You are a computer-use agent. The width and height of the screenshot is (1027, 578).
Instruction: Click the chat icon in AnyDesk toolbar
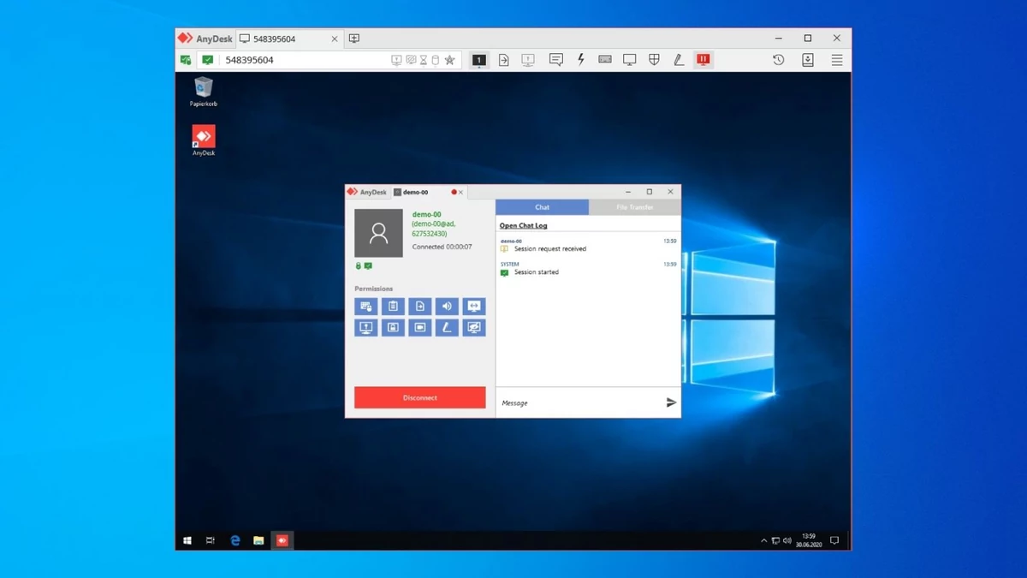(556, 60)
